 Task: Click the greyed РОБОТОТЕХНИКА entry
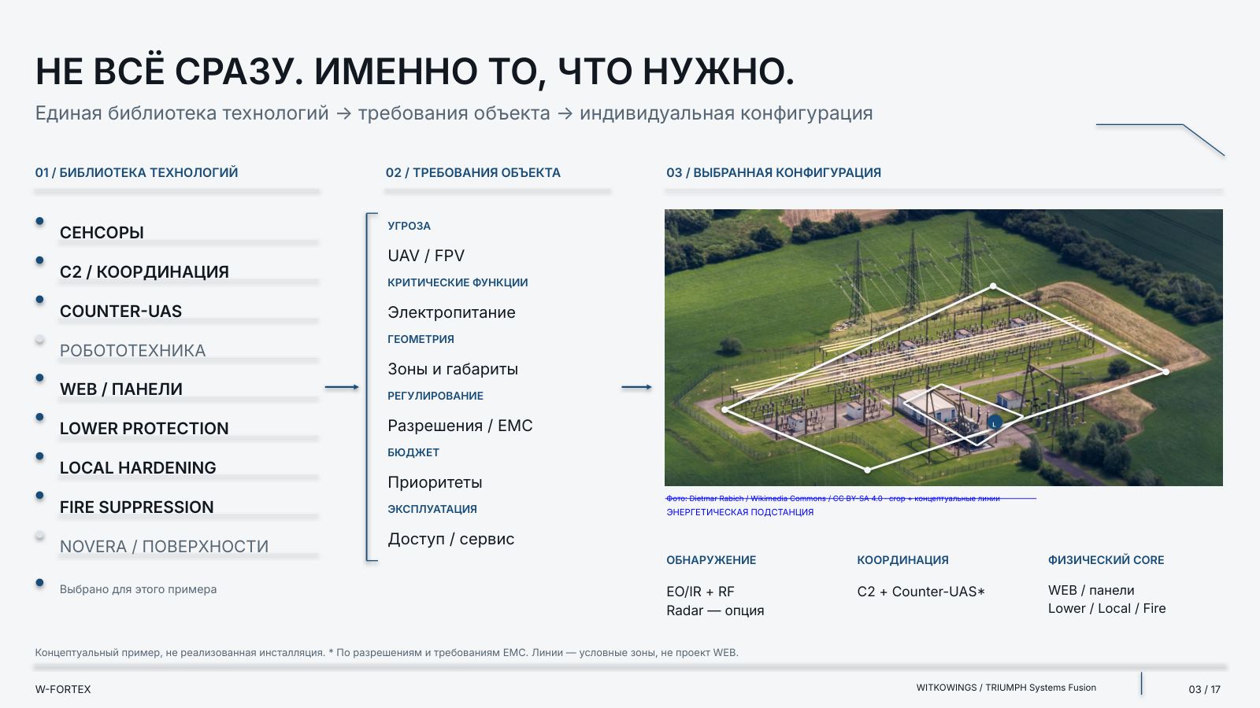[132, 351]
